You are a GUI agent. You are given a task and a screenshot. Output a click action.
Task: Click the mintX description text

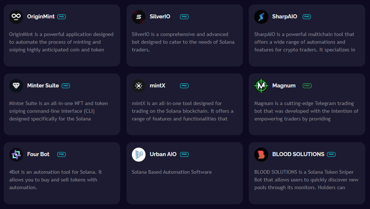[x=183, y=111]
